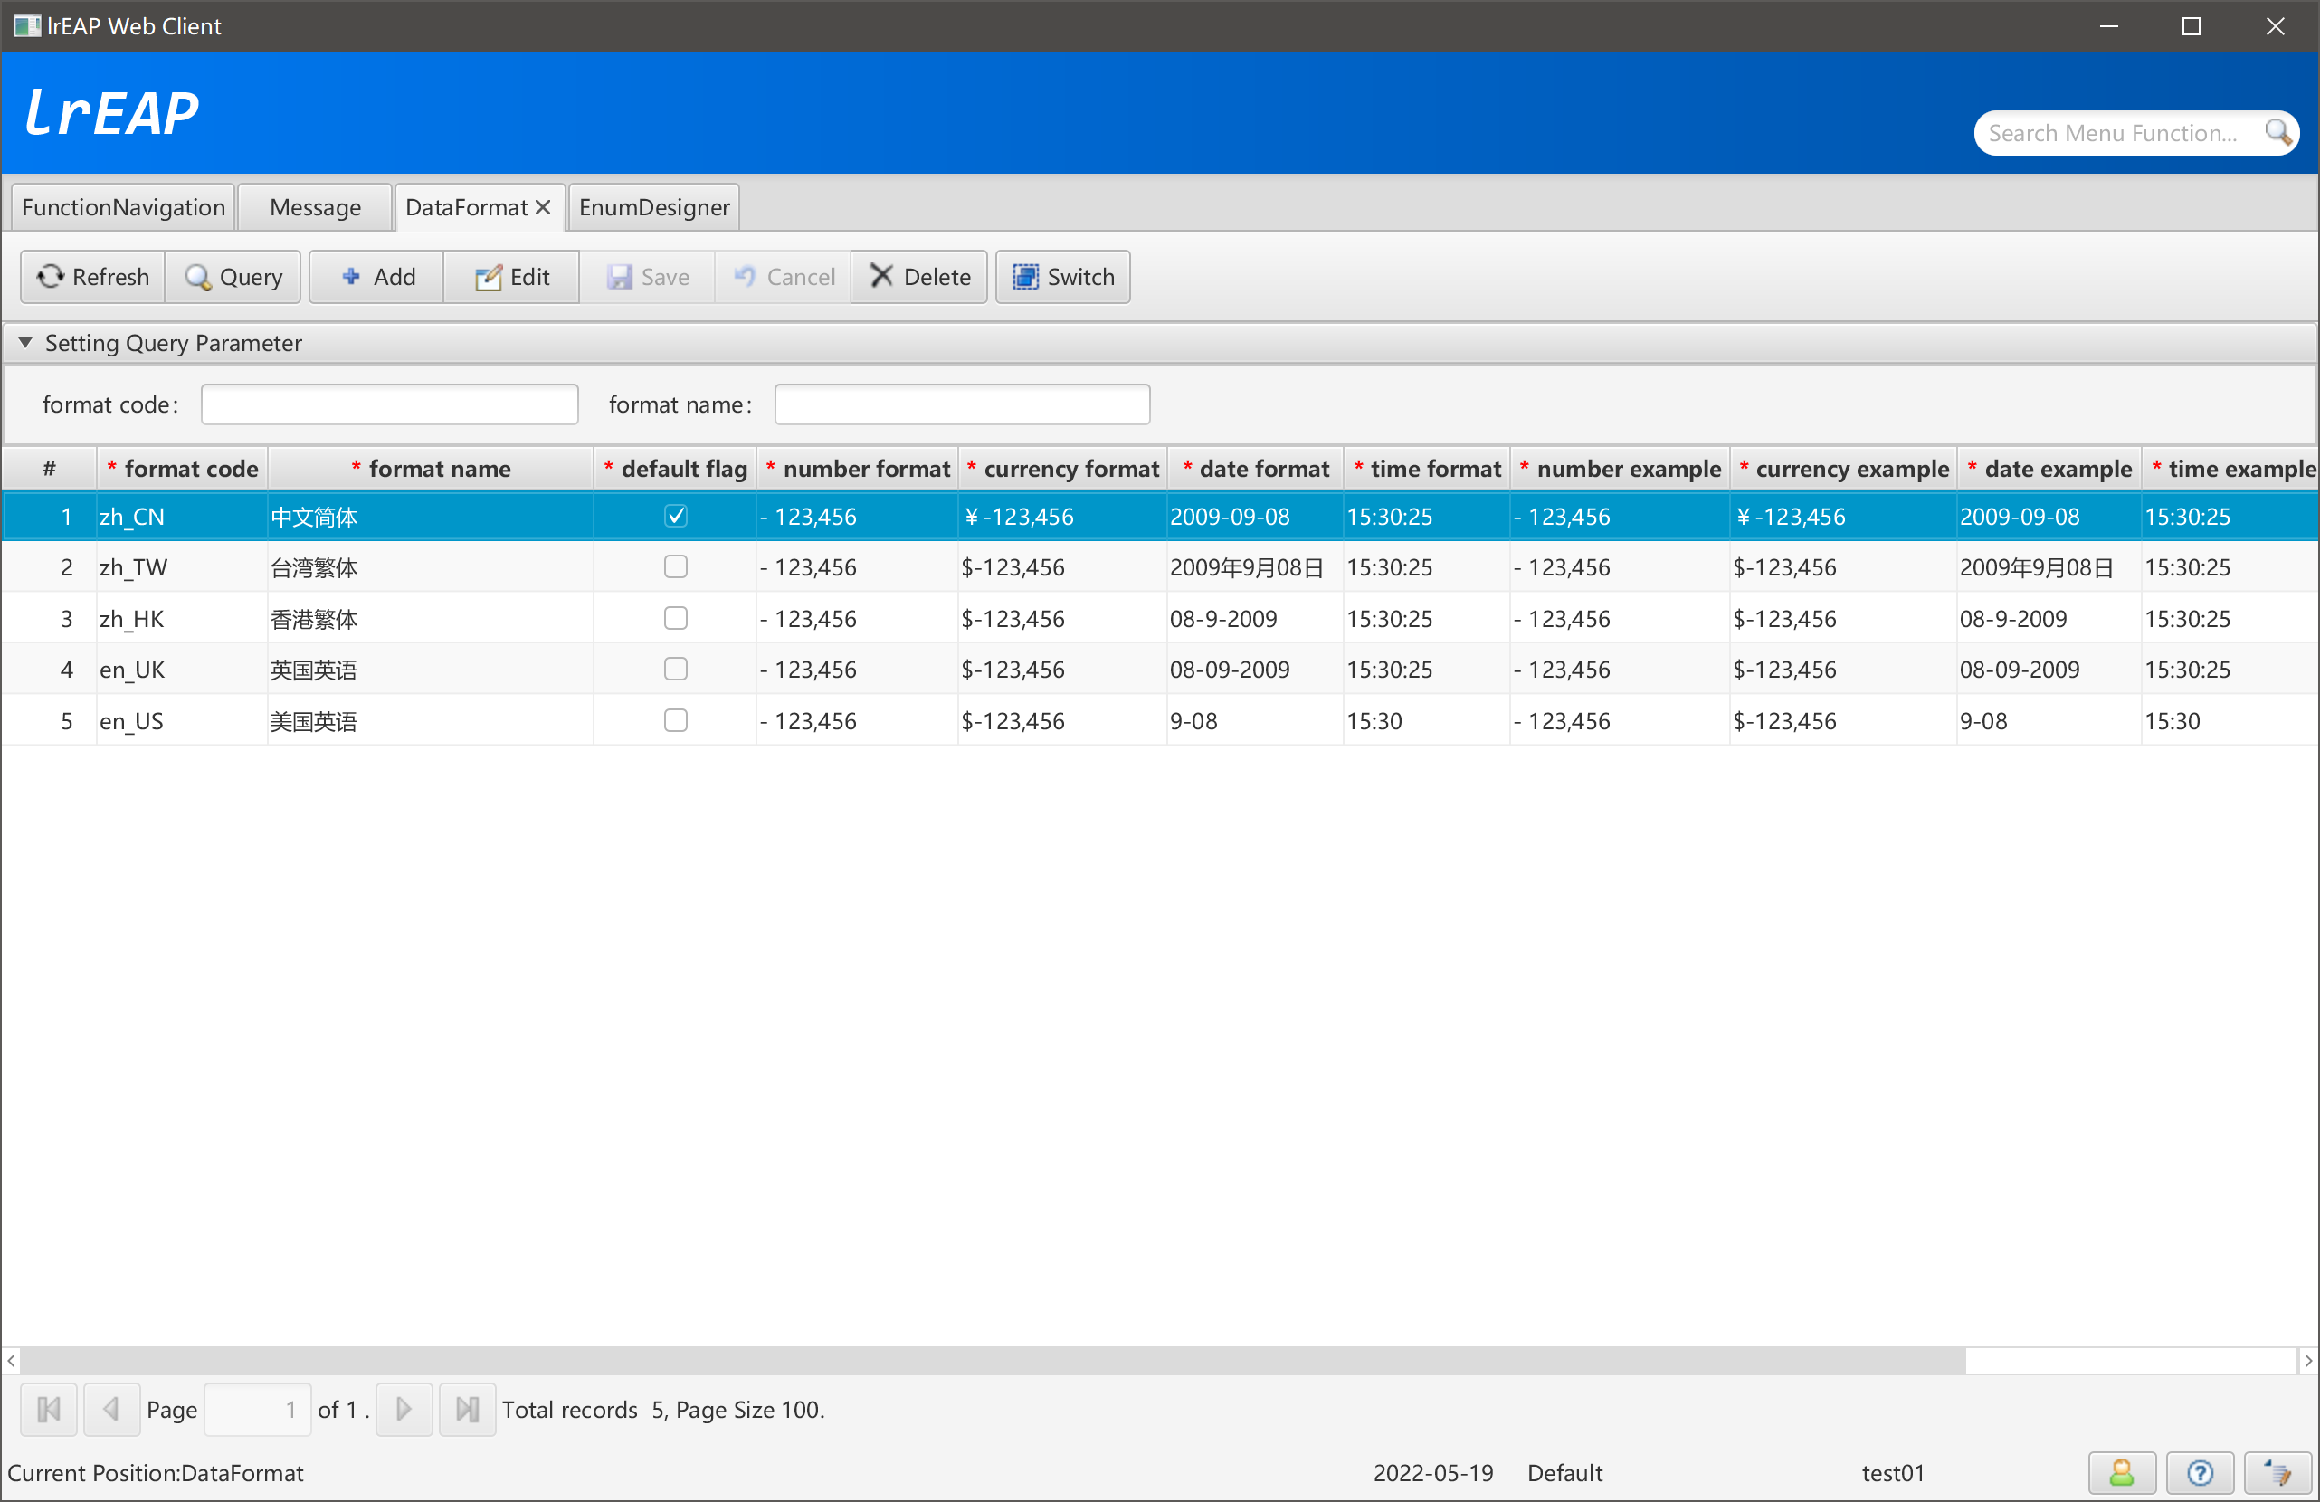Click the page number input box
2320x1502 pixels.
point(257,1410)
